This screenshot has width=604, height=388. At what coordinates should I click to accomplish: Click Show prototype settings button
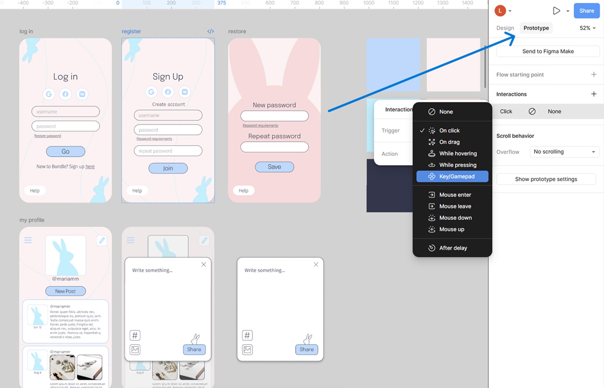(x=546, y=179)
